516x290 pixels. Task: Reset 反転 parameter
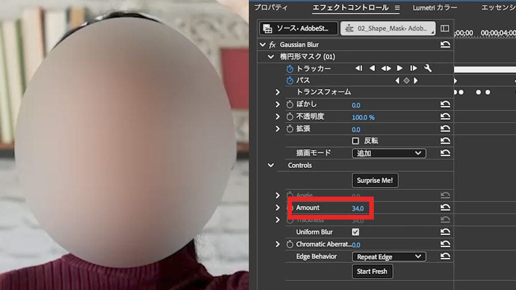tap(445, 141)
